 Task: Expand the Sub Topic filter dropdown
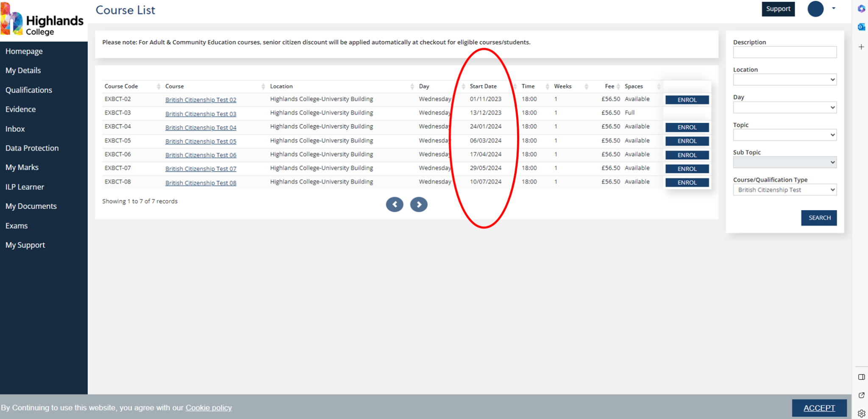785,162
